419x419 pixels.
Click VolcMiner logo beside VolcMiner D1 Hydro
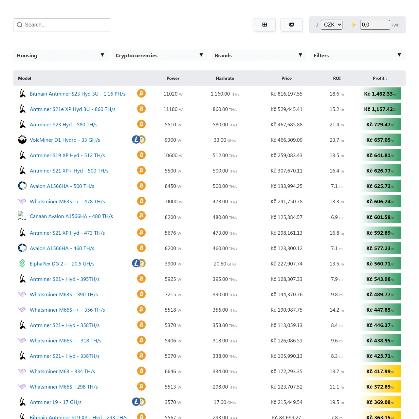click(x=22, y=140)
